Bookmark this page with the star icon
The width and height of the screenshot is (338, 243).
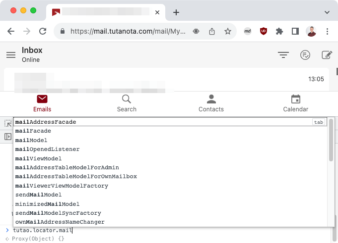(228, 31)
